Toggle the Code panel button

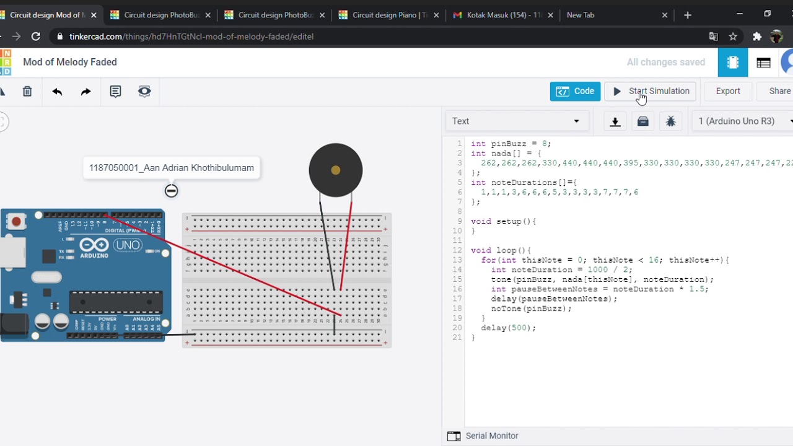[x=575, y=91]
